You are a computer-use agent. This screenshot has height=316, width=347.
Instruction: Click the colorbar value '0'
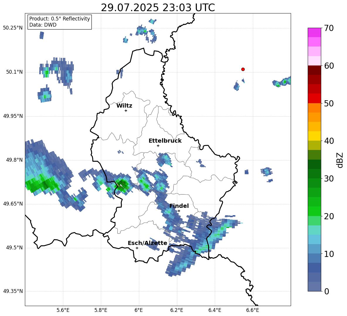[x=326, y=291]
